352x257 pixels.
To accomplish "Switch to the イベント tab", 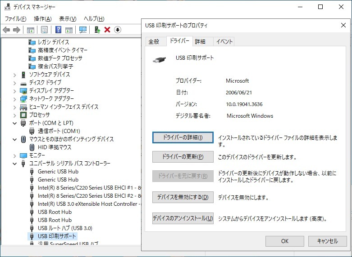I will pos(224,42).
